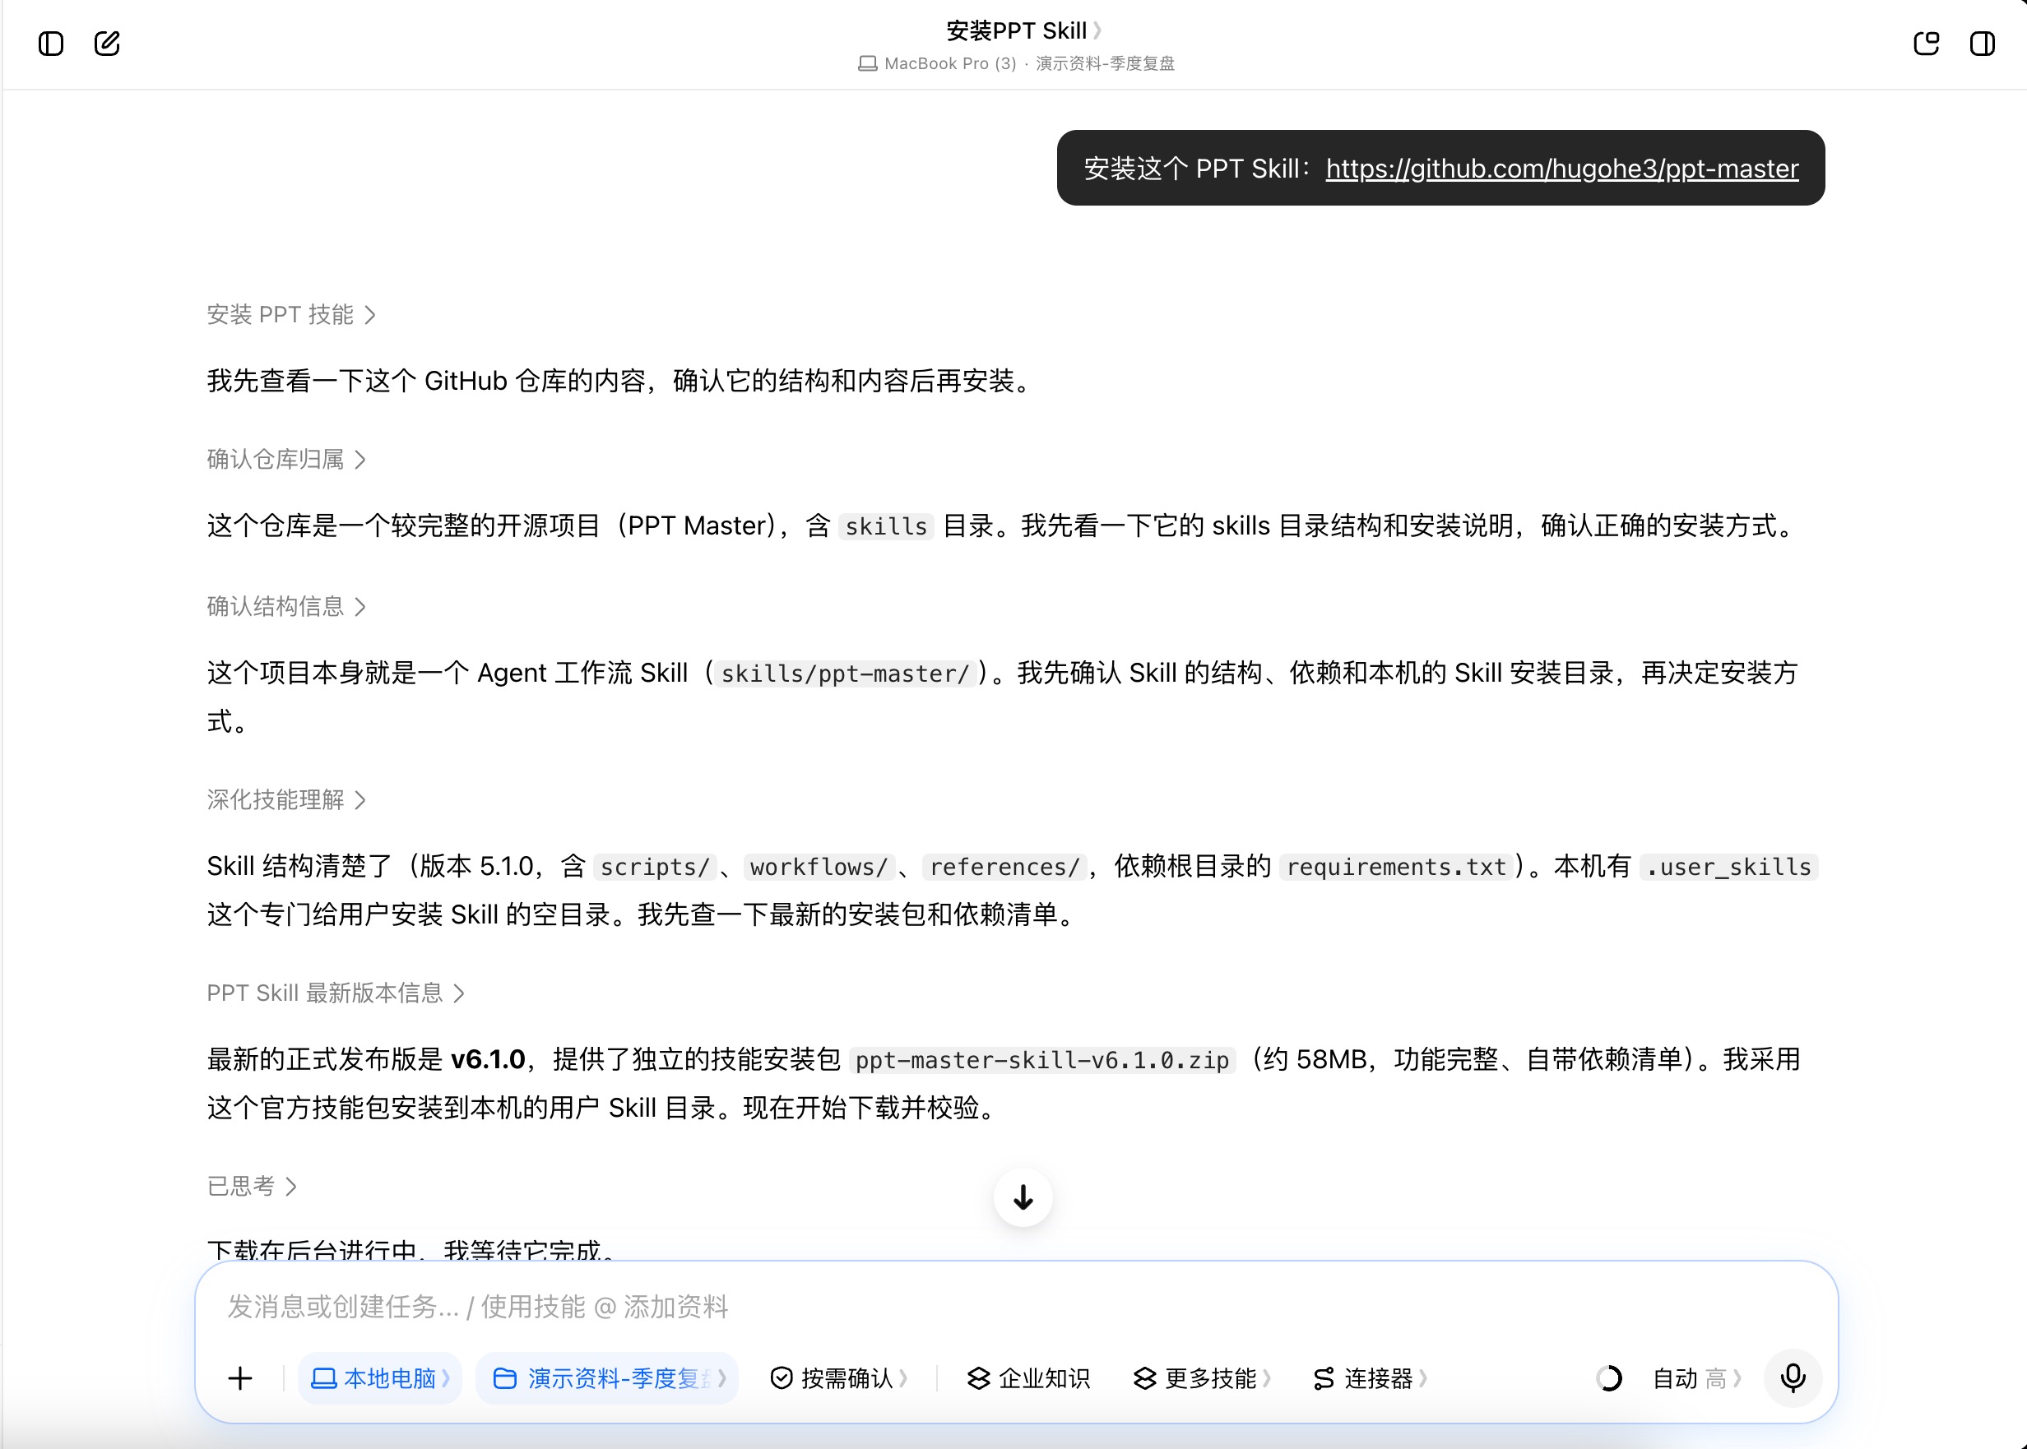
Task: Click the scripts/ inline code
Action: pos(654,868)
